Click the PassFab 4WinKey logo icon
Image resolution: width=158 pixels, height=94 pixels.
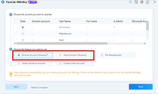(x=3, y=2)
